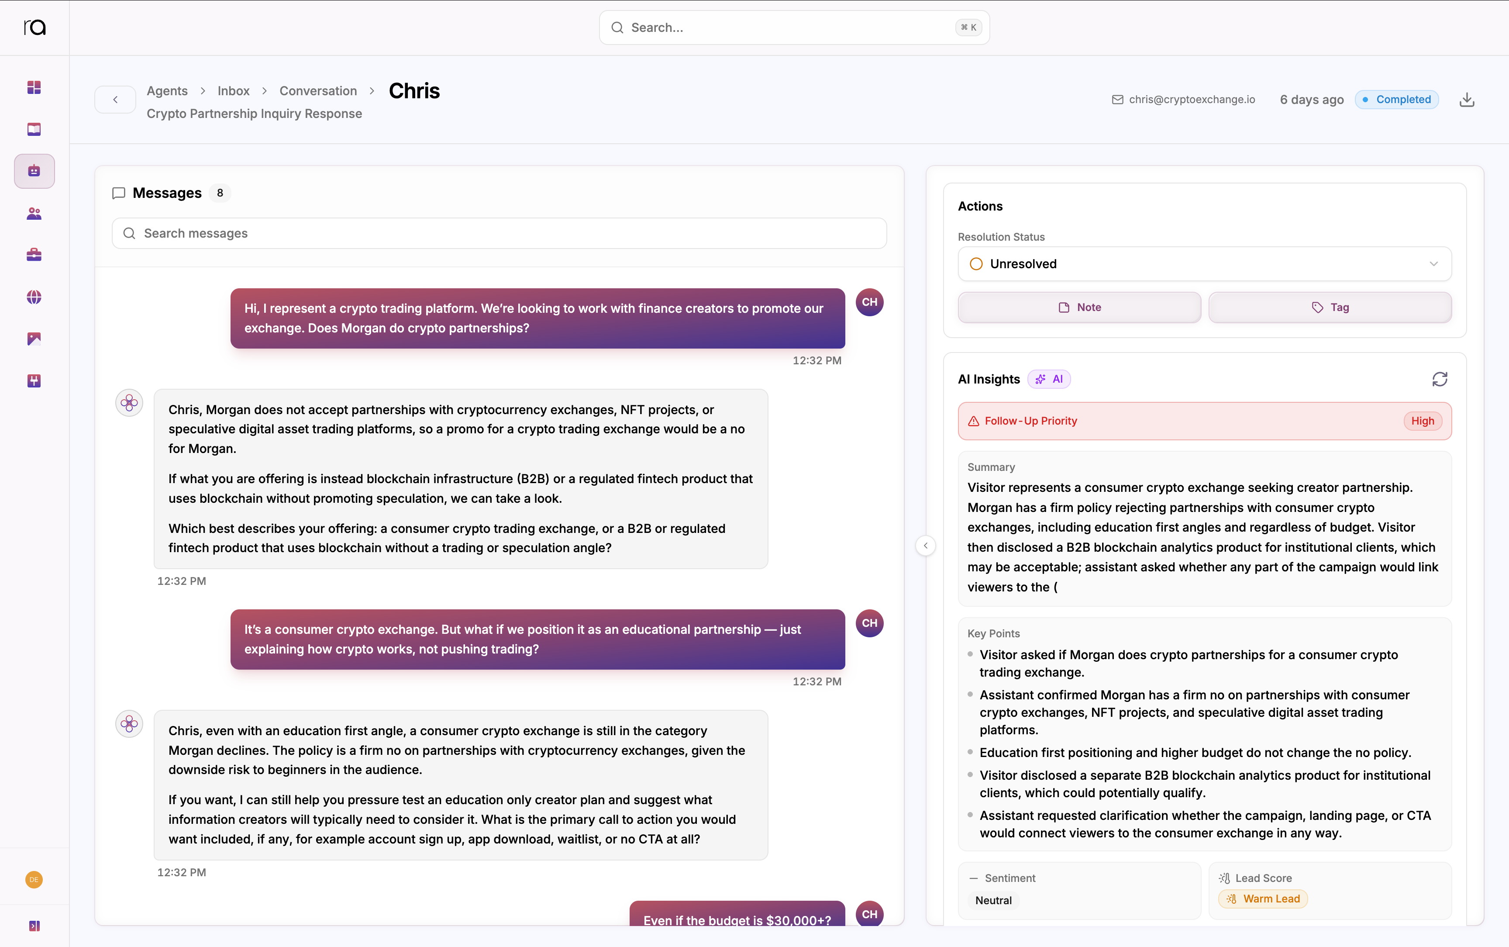
Task: Add a Tag to the conversation
Action: 1330,308
